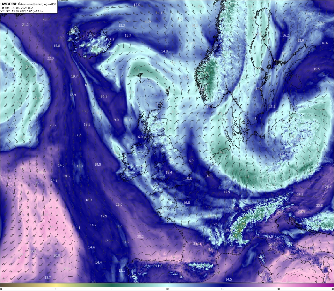Click the map value 6.3

(137, 70)
